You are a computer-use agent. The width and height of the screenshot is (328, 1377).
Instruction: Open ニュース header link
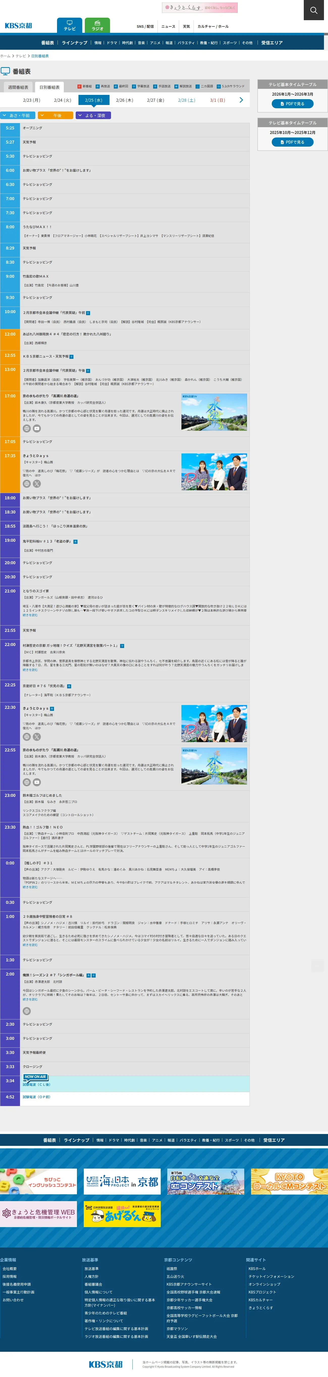pyautogui.click(x=168, y=26)
